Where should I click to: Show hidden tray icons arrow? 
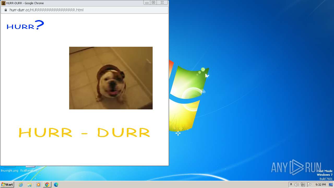[x=291, y=185]
